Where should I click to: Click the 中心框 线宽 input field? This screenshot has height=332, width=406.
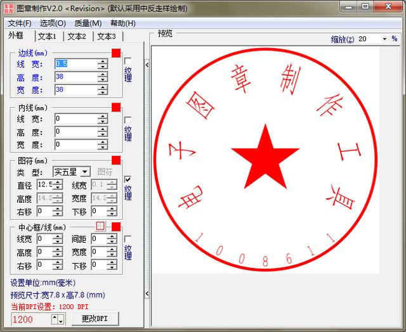coord(45,239)
